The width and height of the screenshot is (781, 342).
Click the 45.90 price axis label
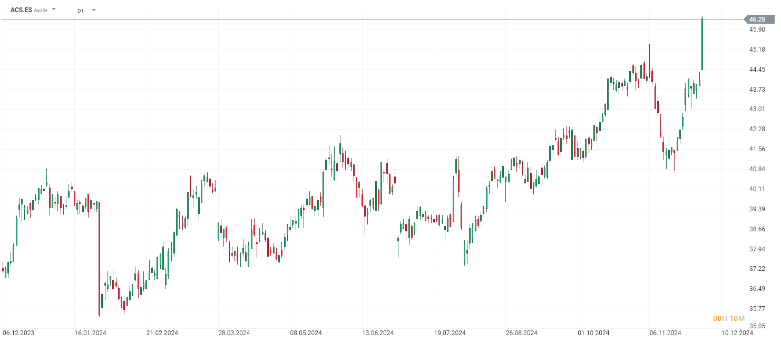757,30
